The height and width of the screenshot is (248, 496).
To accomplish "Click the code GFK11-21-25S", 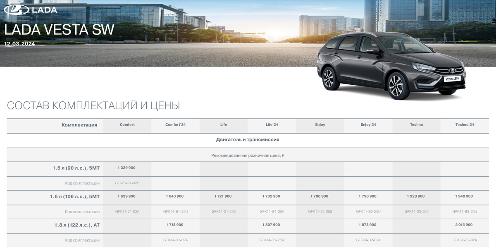I will click(x=224, y=211).
